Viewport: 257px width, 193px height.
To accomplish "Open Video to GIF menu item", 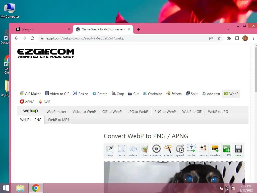I will (57, 94).
